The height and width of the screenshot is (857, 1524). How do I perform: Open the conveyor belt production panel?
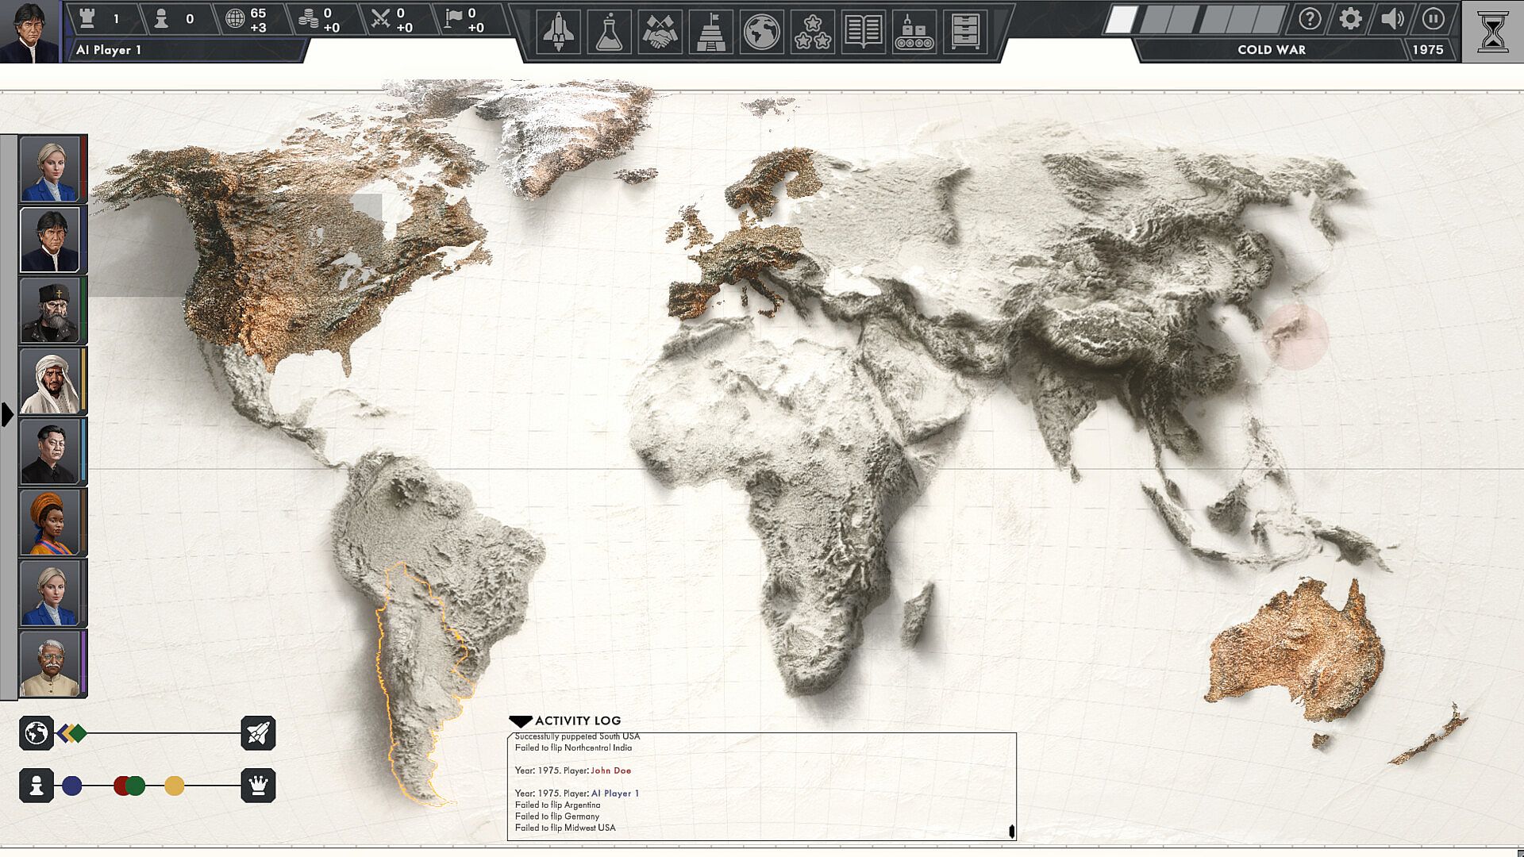click(914, 32)
